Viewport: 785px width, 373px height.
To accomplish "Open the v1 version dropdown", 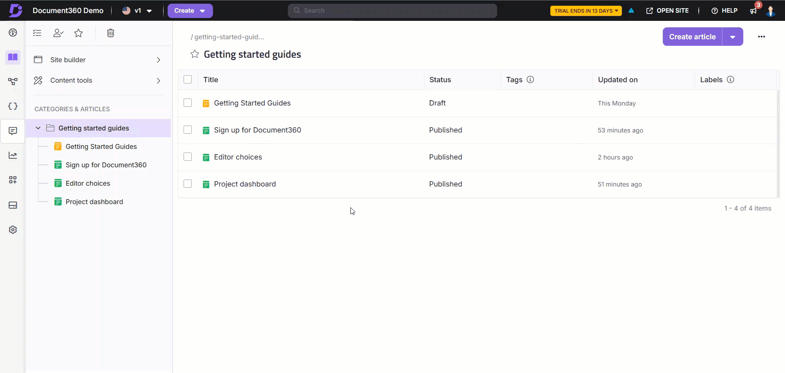I will 137,11.
